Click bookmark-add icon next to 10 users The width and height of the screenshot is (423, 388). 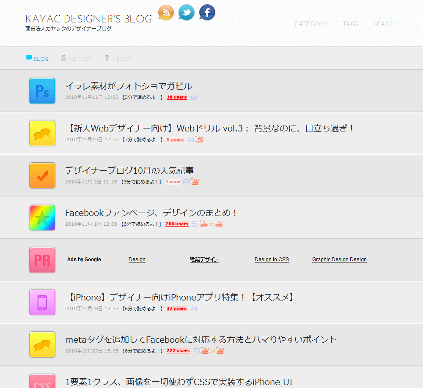point(193,97)
